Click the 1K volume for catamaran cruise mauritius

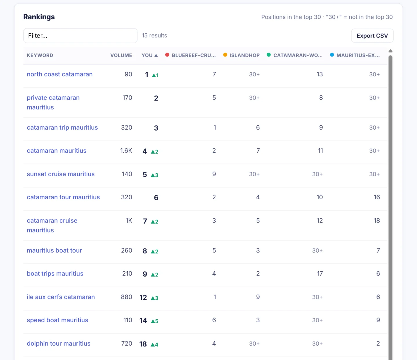(129, 221)
